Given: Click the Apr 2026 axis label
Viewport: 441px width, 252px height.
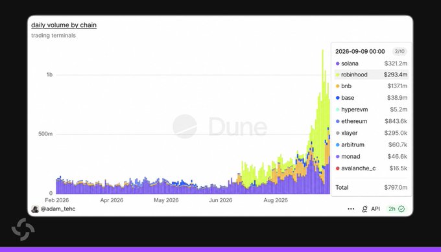Looking at the screenshot, I should pos(112,200).
